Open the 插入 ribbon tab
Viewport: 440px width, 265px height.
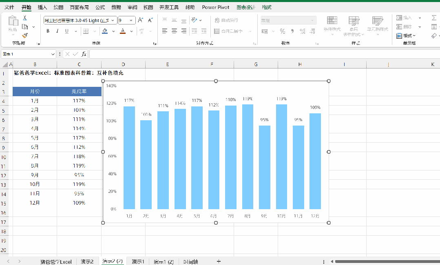(42, 7)
